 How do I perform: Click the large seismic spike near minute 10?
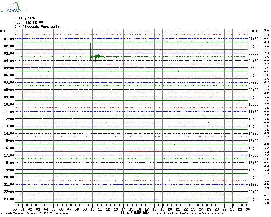click(90, 52)
